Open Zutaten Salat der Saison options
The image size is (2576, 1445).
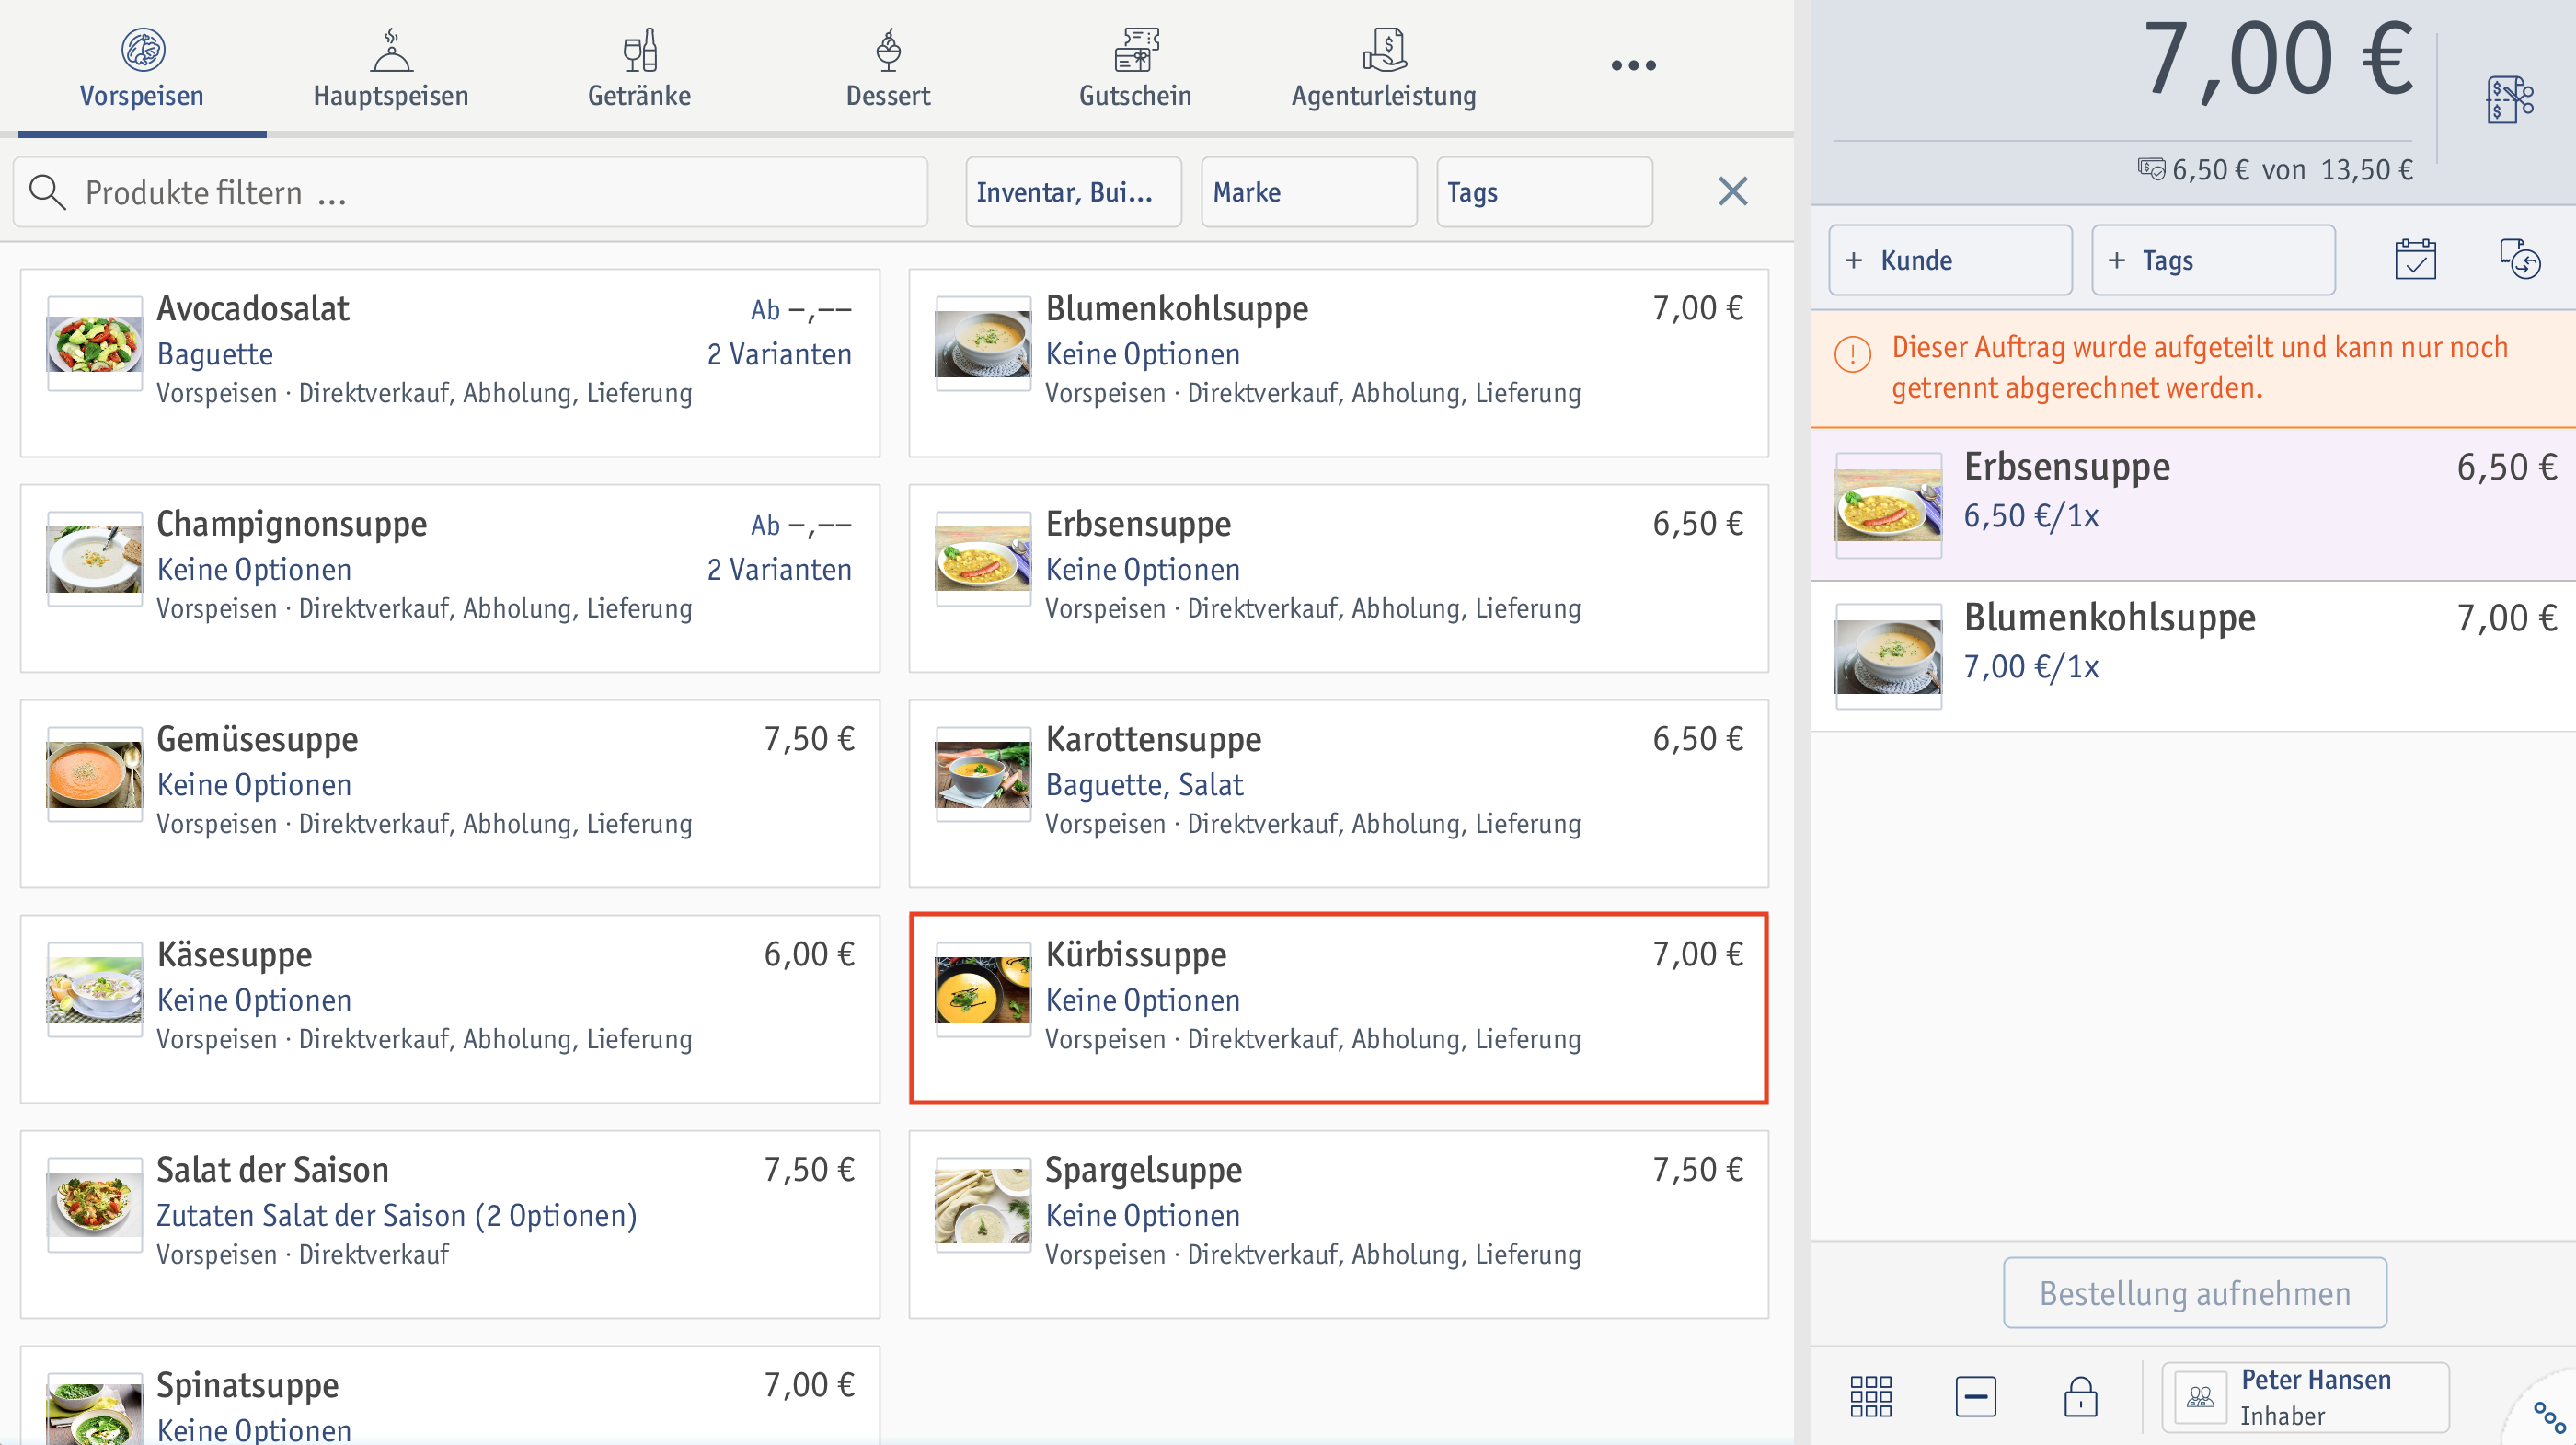[396, 1215]
